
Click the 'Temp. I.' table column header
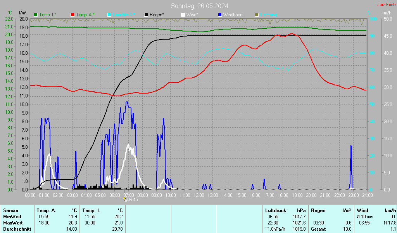(x=91, y=210)
